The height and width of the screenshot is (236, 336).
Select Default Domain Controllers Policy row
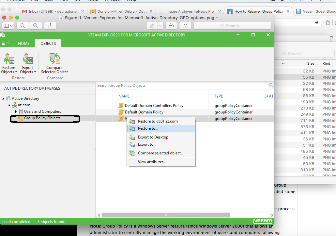point(154,106)
